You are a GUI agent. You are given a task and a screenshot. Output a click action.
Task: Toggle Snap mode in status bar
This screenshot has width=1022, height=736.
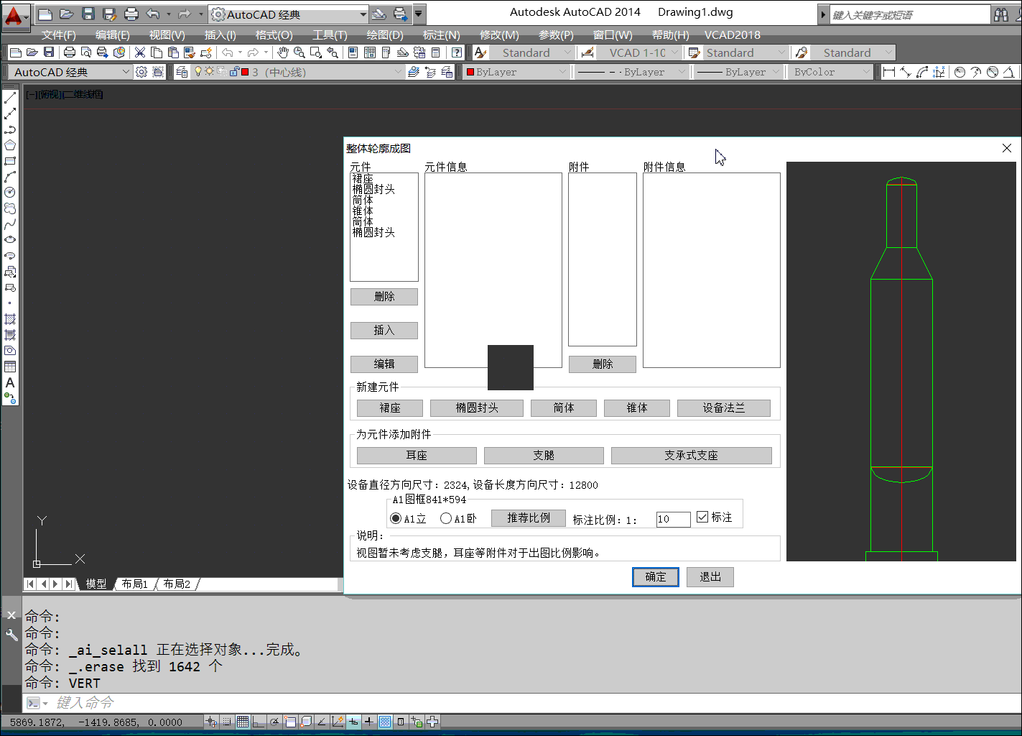point(227,722)
